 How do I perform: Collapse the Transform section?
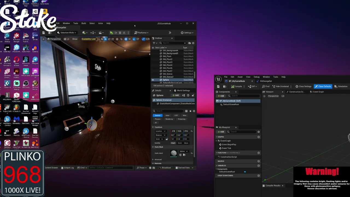[153, 127]
